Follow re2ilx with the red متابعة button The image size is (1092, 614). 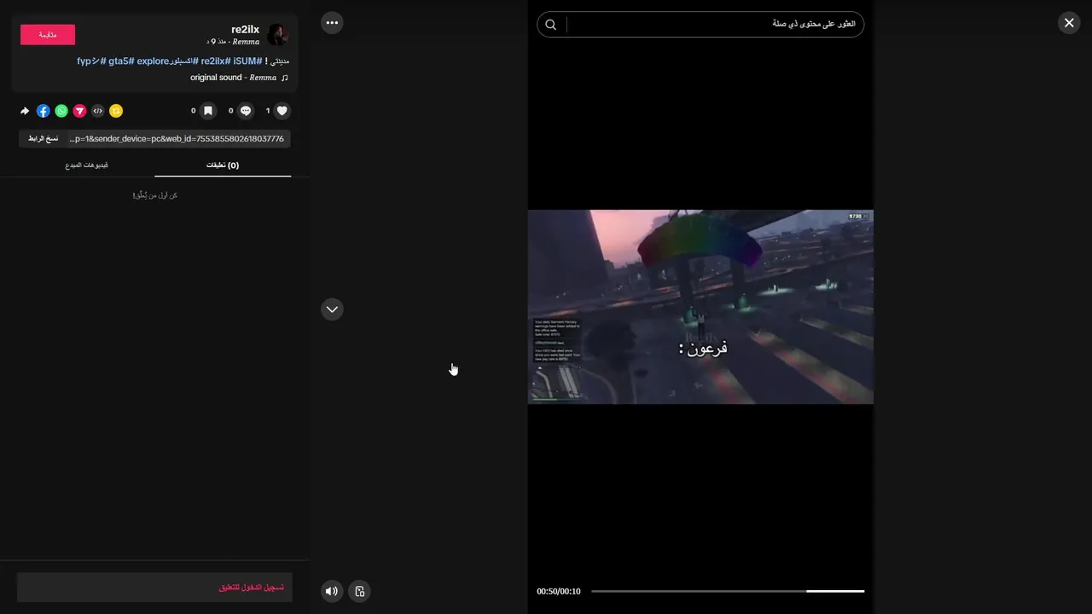pyautogui.click(x=48, y=35)
